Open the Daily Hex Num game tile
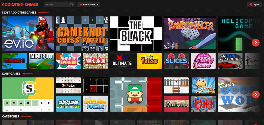Image resolution: width=264 pixels, height=125 pixels. pos(203,104)
